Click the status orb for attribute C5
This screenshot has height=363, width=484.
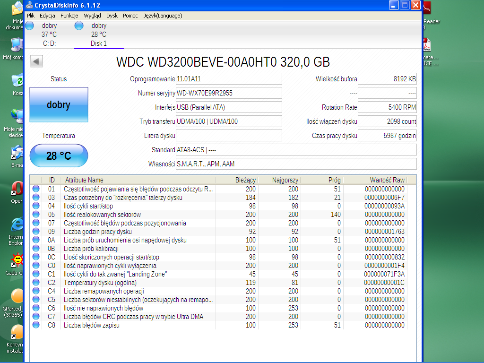pos(36,299)
